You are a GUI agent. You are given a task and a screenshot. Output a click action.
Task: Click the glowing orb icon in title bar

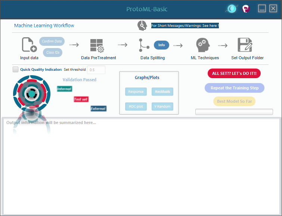232,9
